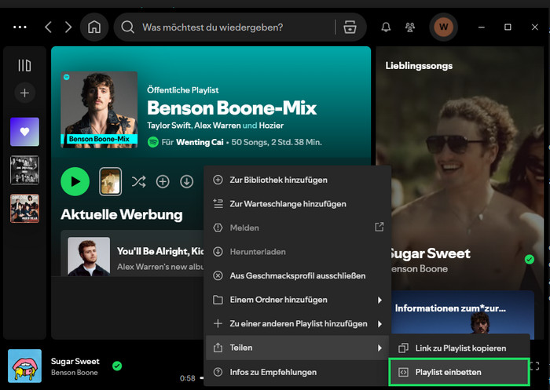Viewport: 550px width, 390px height.
Task: Toggle shuffle for the playlist
Action: pyautogui.click(x=138, y=181)
